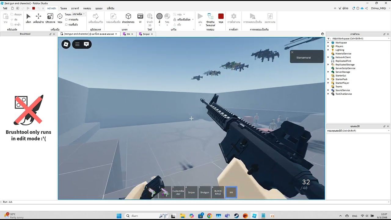The image size is (391, 220).
Task: Click the red stop square in quick access bar
Action: coord(34,8)
